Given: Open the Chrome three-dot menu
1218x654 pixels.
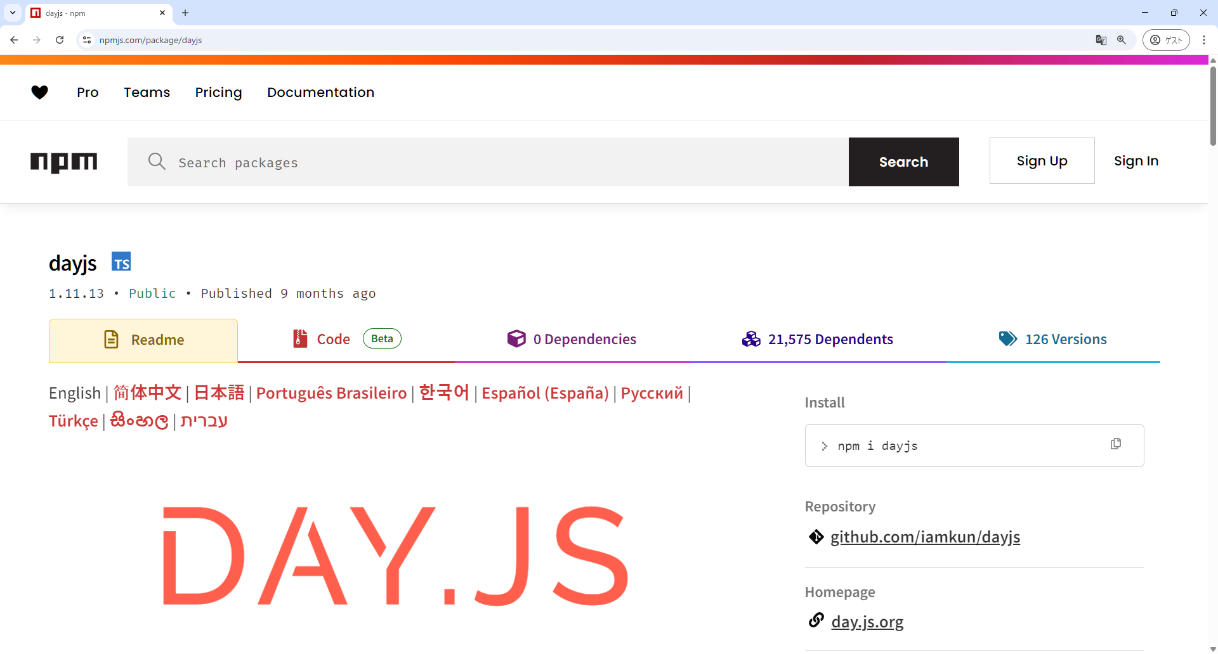Looking at the screenshot, I should click(1203, 40).
